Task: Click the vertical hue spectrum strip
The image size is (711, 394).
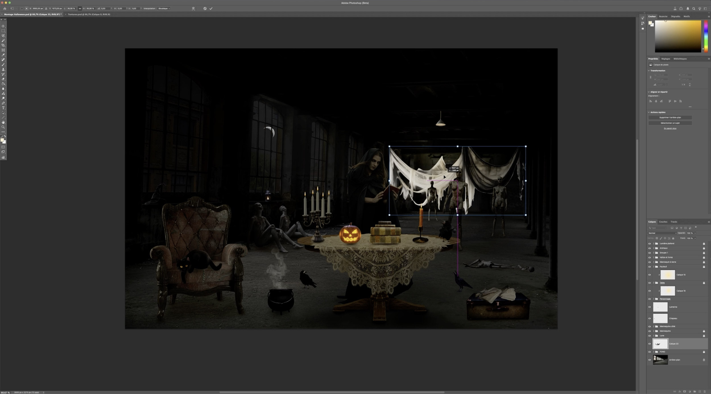Action: (706, 36)
